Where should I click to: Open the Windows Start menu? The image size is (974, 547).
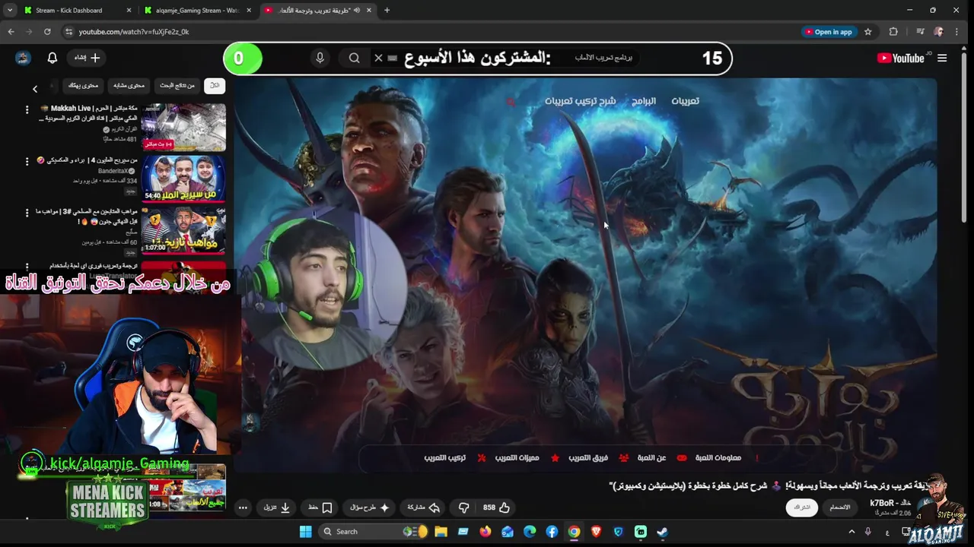pyautogui.click(x=305, y=532)
